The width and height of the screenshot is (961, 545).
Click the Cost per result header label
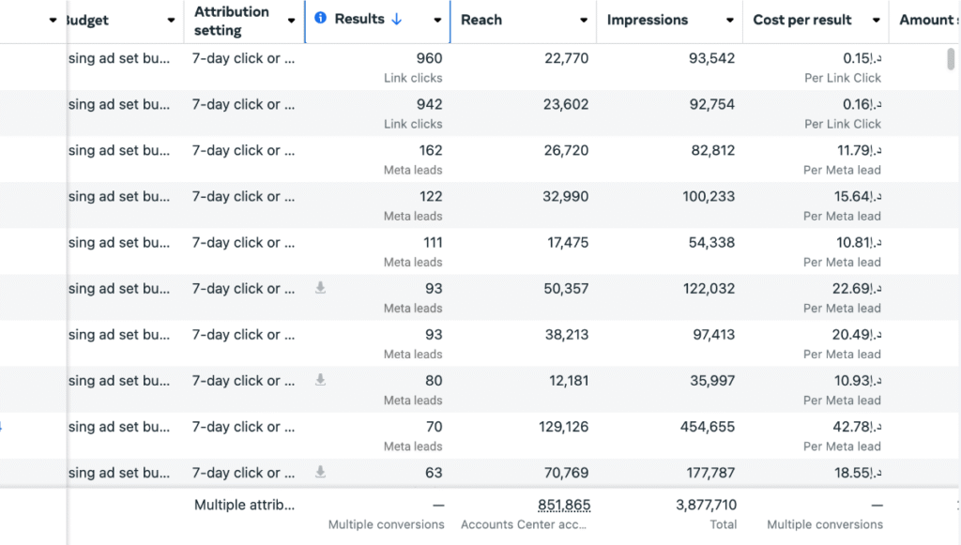802,20
